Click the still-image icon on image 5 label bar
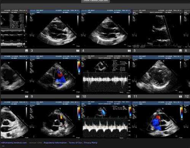This screenshot has width=190, height=148. coord(180,51)
